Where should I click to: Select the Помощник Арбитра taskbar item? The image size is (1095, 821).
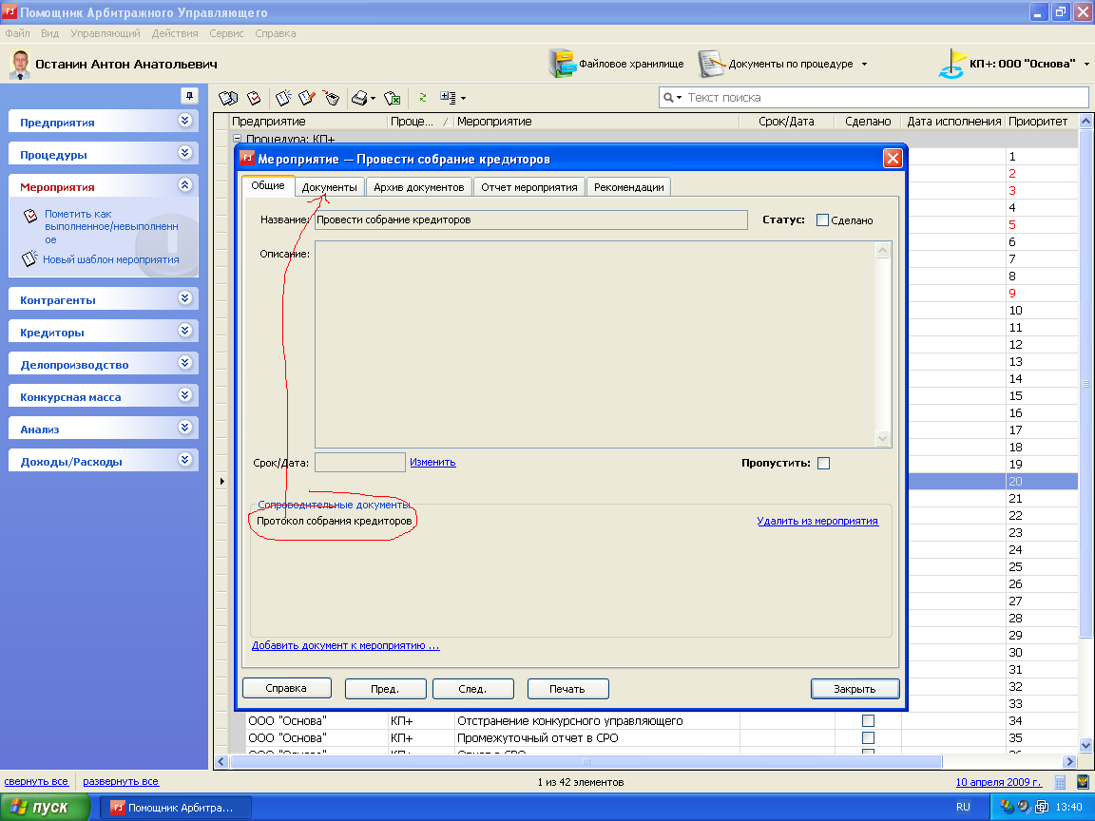176,808
